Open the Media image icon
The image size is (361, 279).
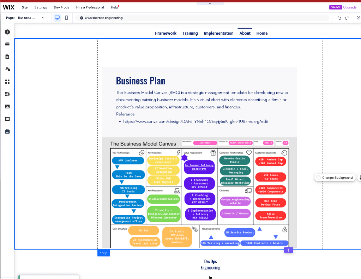click(7, 106)
